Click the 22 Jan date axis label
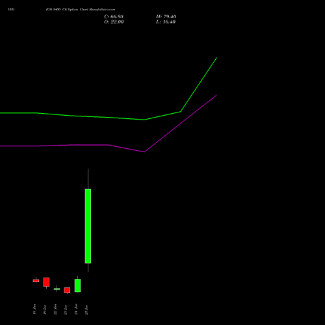325x325 pixels. tap(55, 309)
